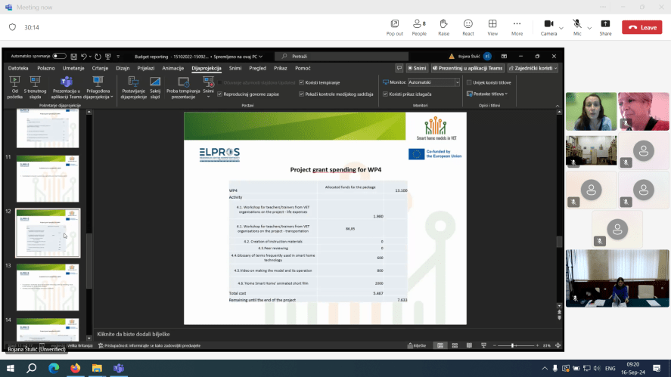This screenshot has width=671, height=377.
Task: Click the PowerPoint zoom slider handle
Action: pyautogui.click(x=513, y=345)
